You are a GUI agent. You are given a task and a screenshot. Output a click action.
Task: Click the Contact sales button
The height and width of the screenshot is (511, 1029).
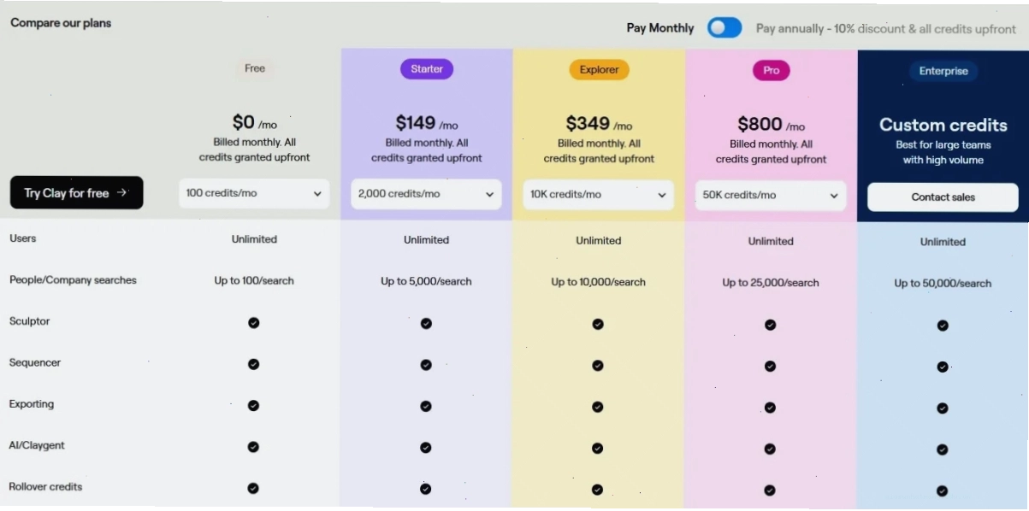(943, 197)
